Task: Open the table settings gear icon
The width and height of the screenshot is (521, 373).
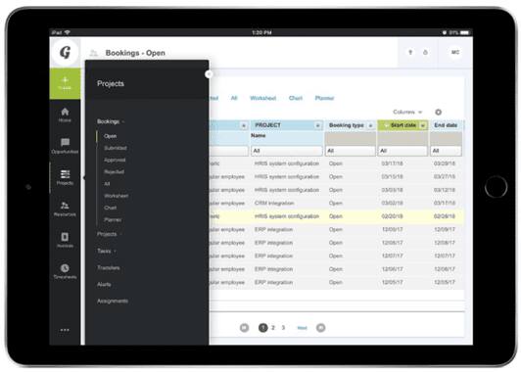Action: point(438,113)
